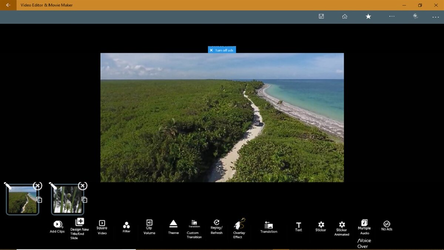Click the circular icon beside the last three-dots menu
Viewport: 444px width, 250px height.
[416, 16]
